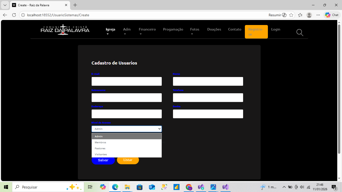The height and width of the screenshot is (192, 342).
Task: Open the Igreja navigation menu
Action: pos(110,29)
